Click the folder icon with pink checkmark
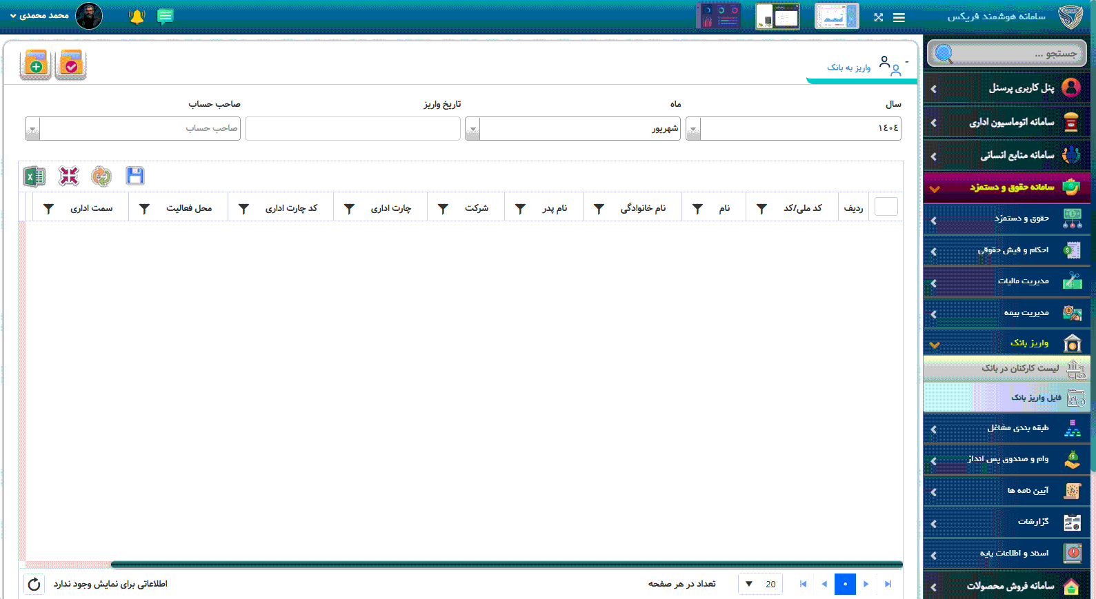 point(70,65)
